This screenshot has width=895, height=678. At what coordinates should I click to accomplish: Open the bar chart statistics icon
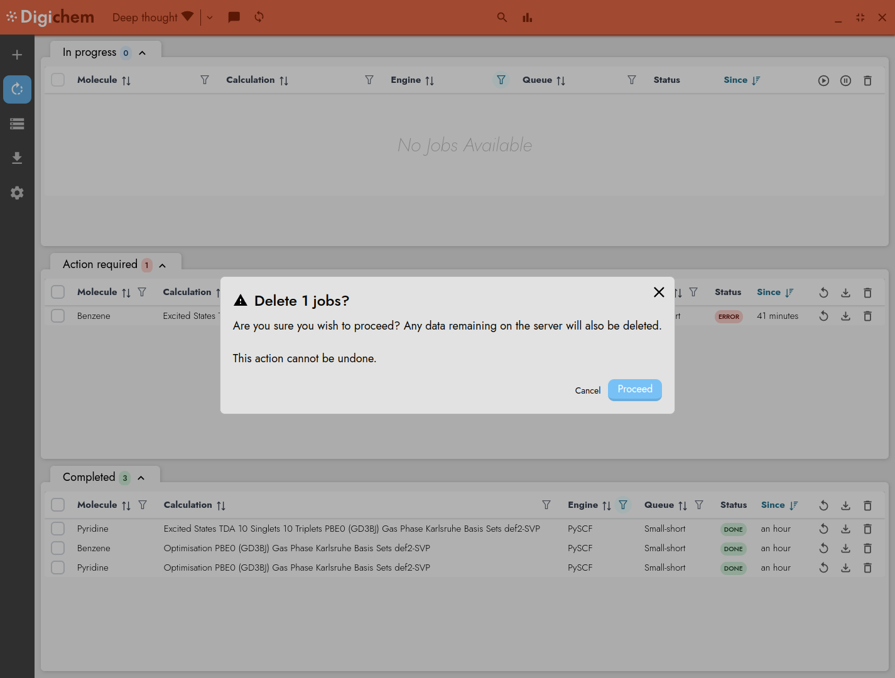pos(527,18)
